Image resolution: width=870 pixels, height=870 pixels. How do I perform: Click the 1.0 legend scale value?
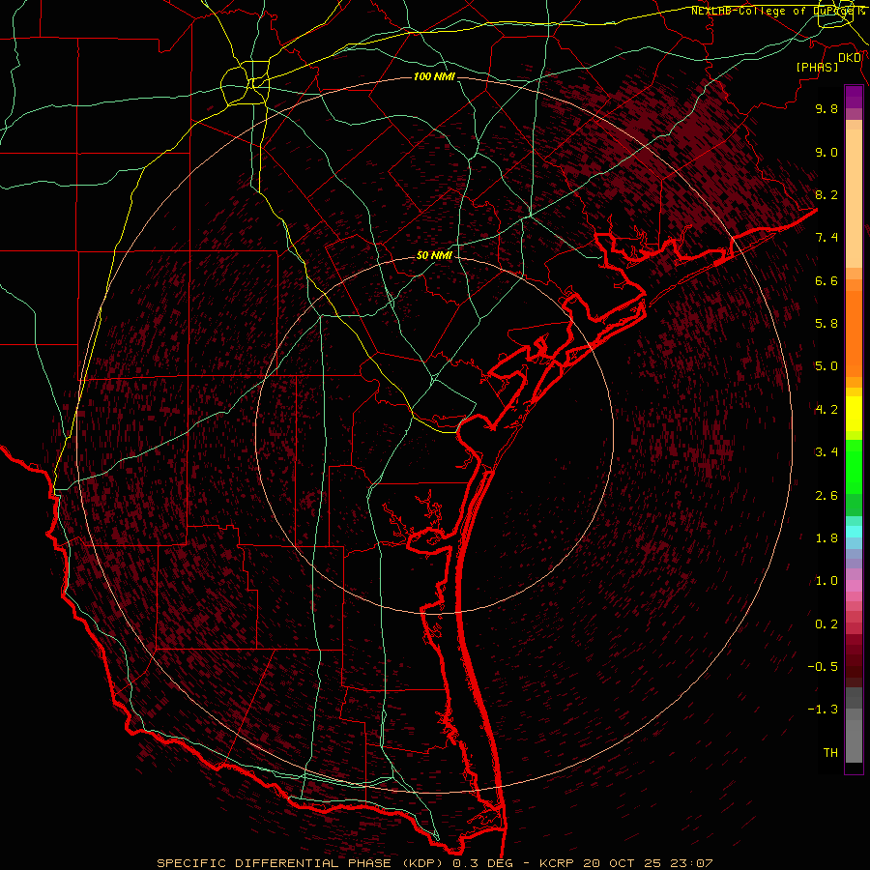click(x=826, y=581)
